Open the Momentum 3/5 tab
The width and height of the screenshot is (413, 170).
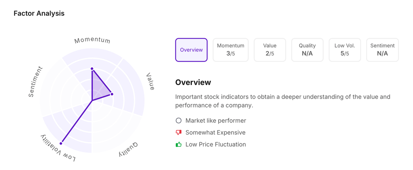(x=230, y=50)
